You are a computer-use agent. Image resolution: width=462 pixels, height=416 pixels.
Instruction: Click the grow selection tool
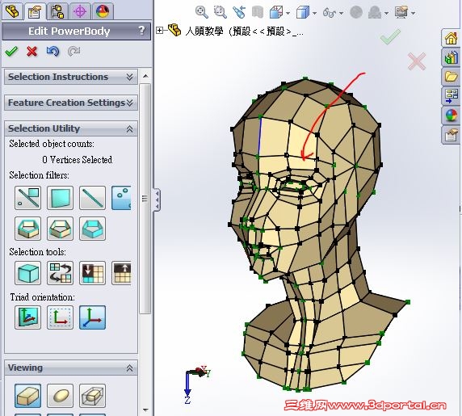121,273
